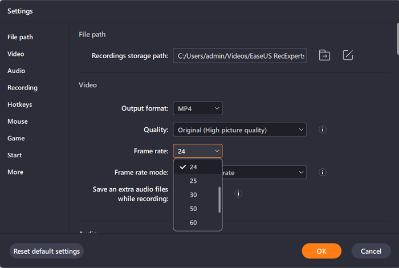399x268 pixels.
Task: Click the Reset default settings button
Action: click(47, 251)
